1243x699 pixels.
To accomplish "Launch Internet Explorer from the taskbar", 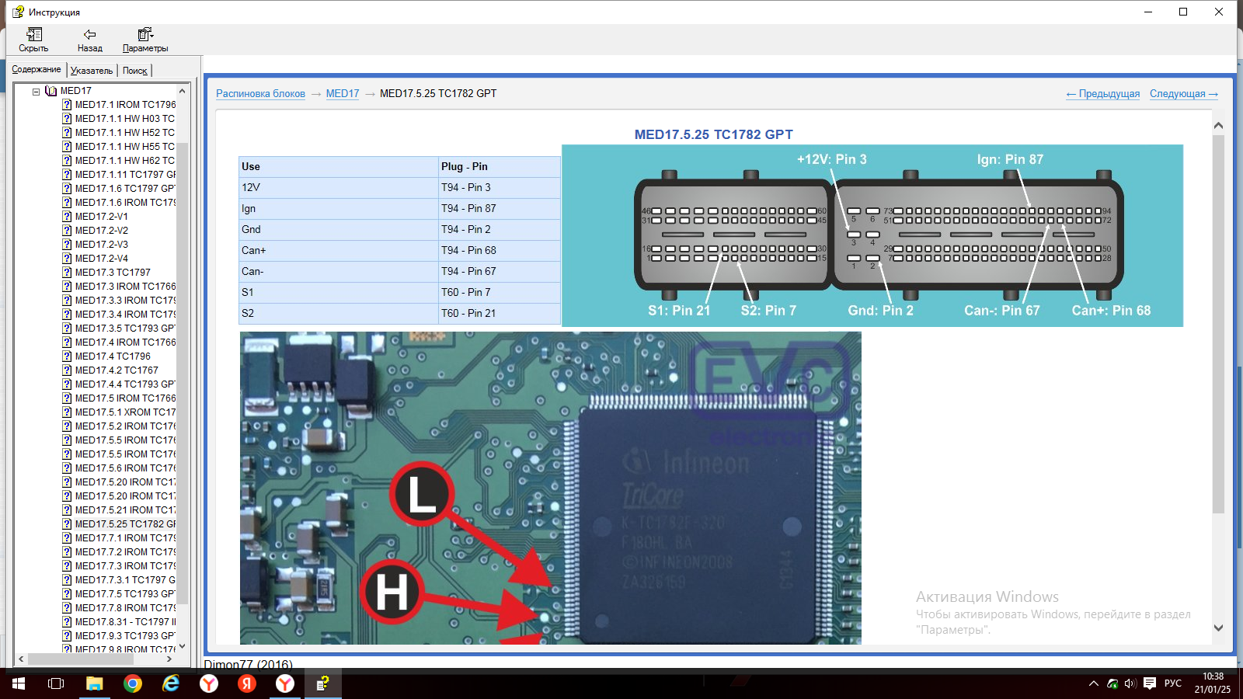I will coord(171,683).
